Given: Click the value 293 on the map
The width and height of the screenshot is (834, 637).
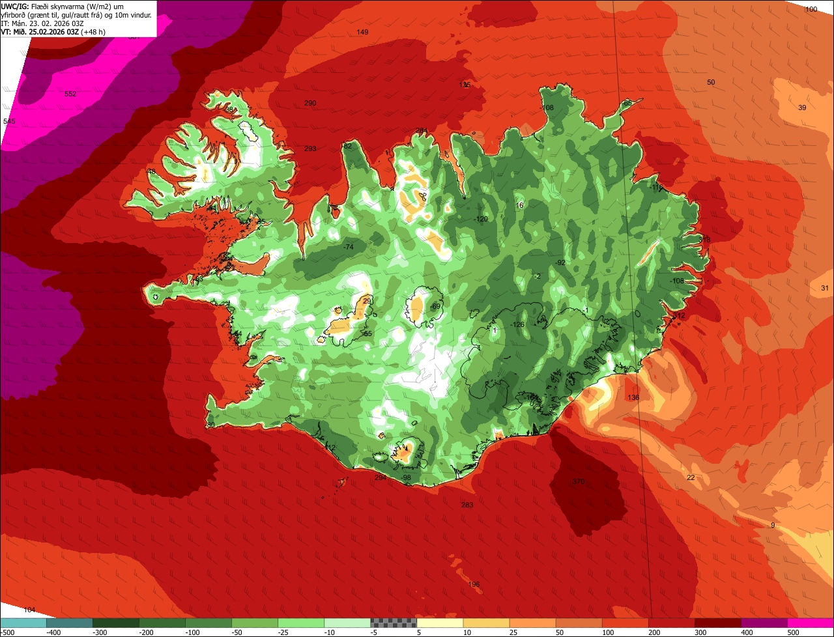Looking at the screenshot, I should tap(310, 149).
